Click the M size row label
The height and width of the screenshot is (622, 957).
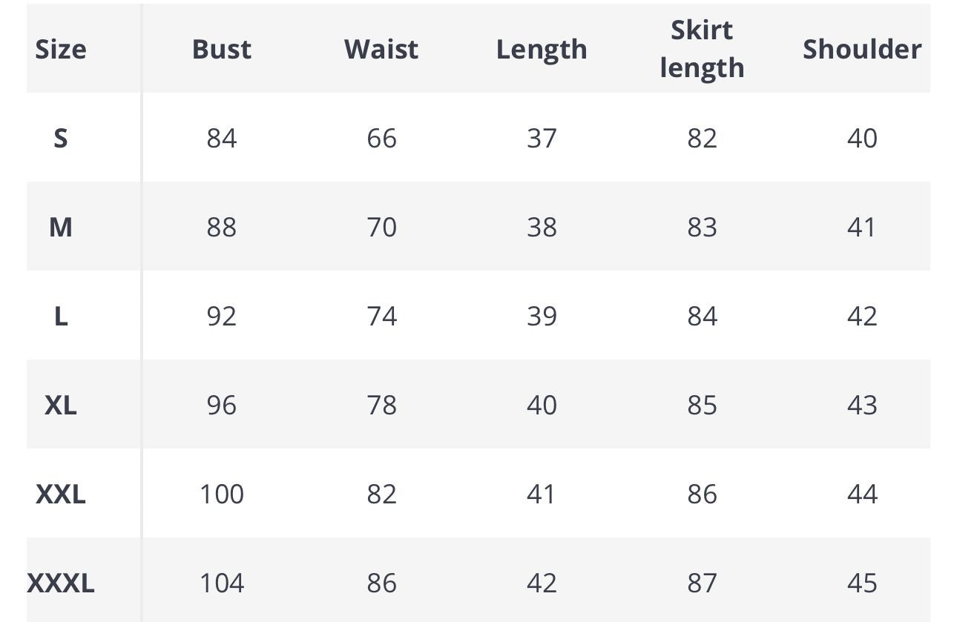point(61,227)
